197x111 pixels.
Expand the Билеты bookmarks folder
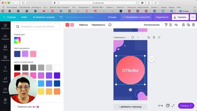(110, 7)
